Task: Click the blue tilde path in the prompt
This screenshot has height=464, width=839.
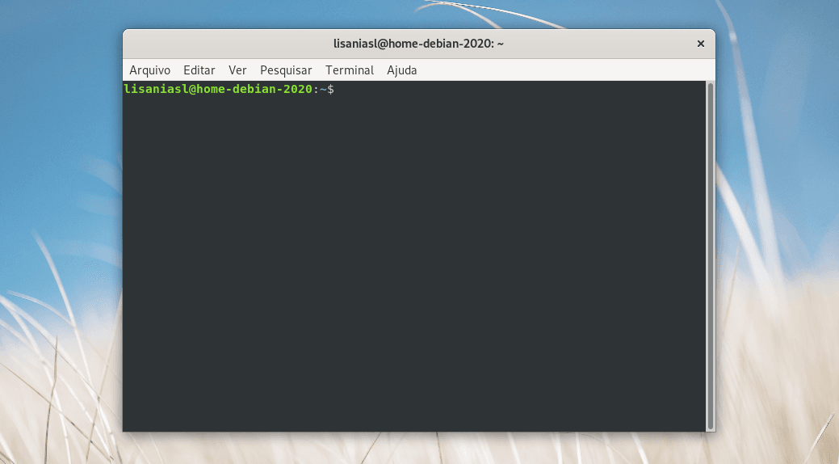Action: coord(323,89)
